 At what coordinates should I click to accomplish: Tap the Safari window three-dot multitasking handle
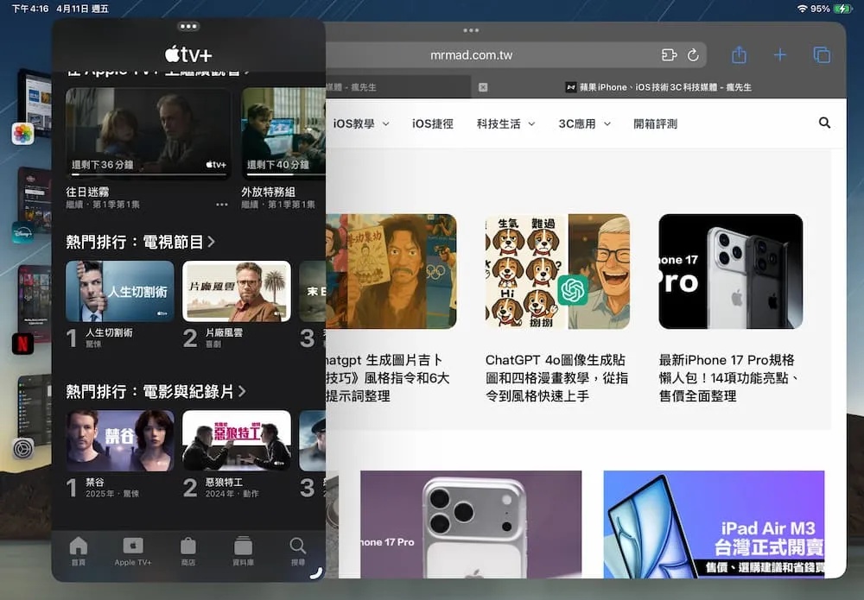[471, 30]
